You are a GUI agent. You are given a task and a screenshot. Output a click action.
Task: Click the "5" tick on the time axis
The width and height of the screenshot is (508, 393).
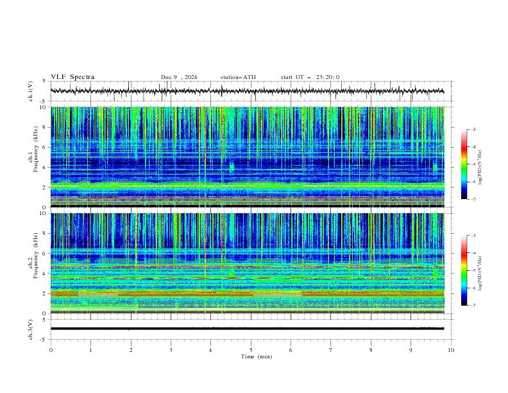tap(251, 350)
